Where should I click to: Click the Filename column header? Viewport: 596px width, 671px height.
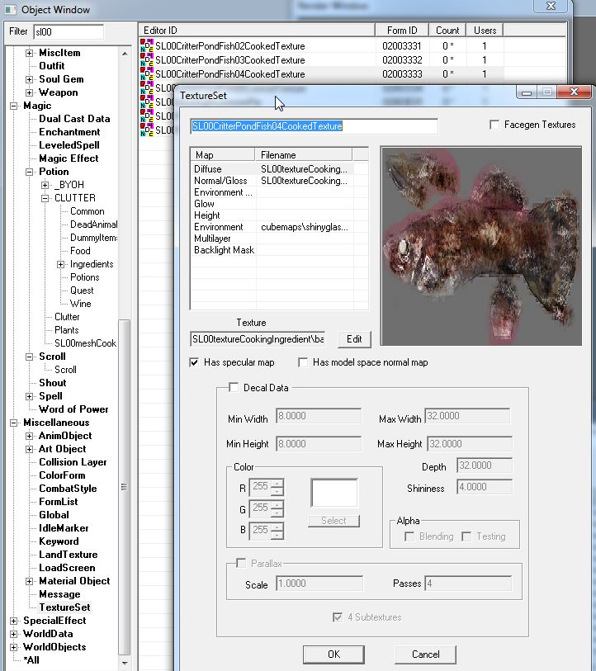pyautogui.click(x=304, y=155)
